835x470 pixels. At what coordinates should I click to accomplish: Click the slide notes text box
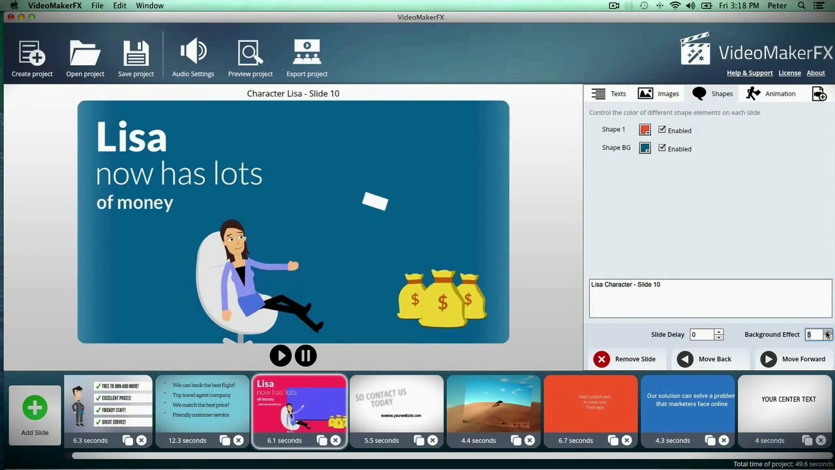(710, 299)
